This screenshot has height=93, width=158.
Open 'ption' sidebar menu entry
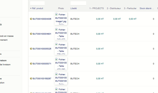tap(2, 83)
